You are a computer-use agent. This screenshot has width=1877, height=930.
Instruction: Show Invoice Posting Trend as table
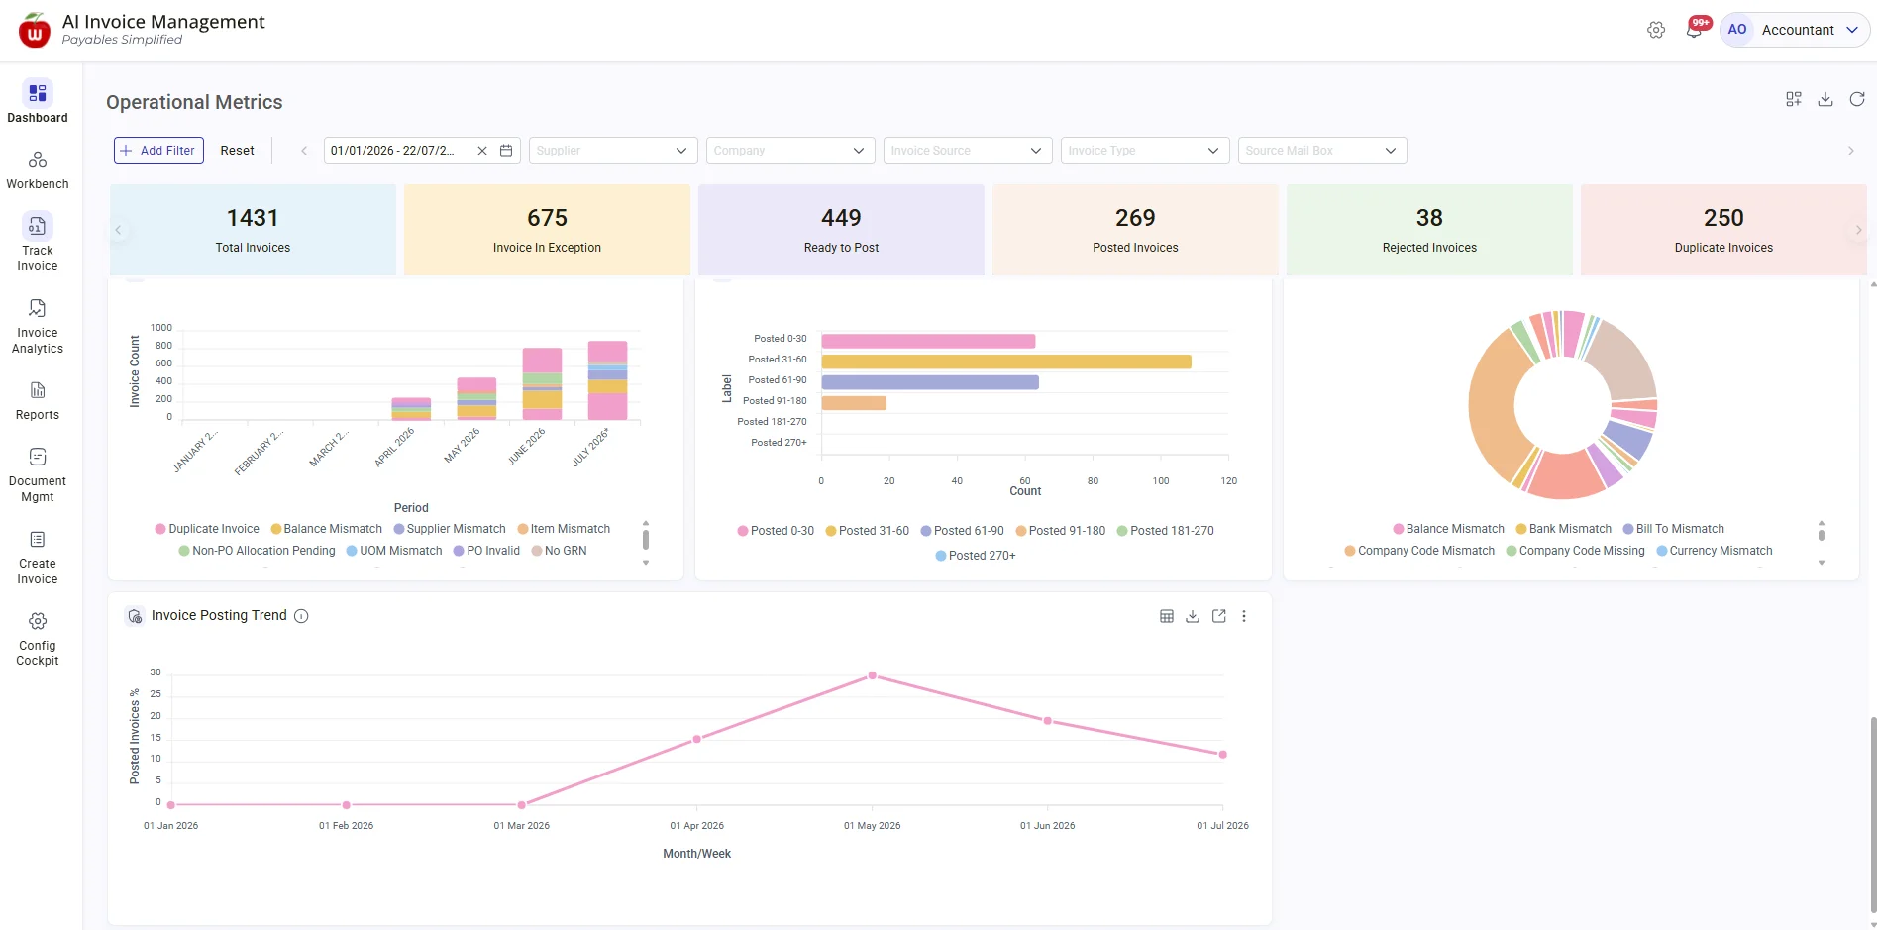point(1167,616)
